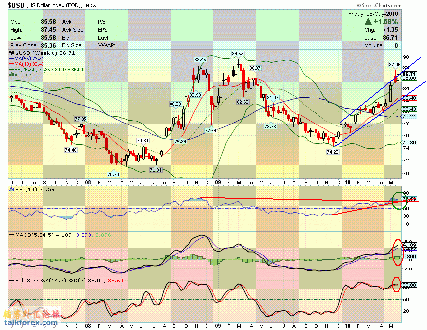Click the 78.33 price label
This screenshot has width=427, height=330.
pyautogui.click(x=270, y=126)
